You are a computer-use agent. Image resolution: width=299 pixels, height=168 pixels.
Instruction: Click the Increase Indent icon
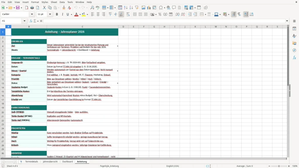(x=190, y=14)
